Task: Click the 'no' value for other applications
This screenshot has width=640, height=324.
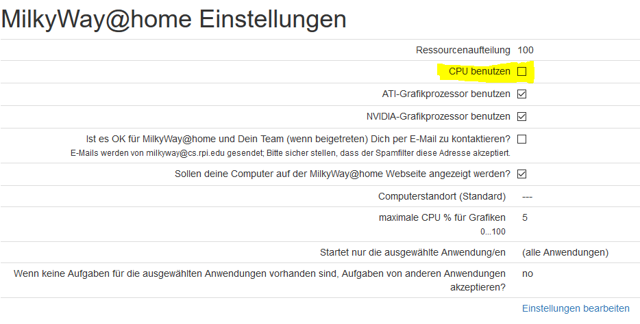Action: pos(528,274)
